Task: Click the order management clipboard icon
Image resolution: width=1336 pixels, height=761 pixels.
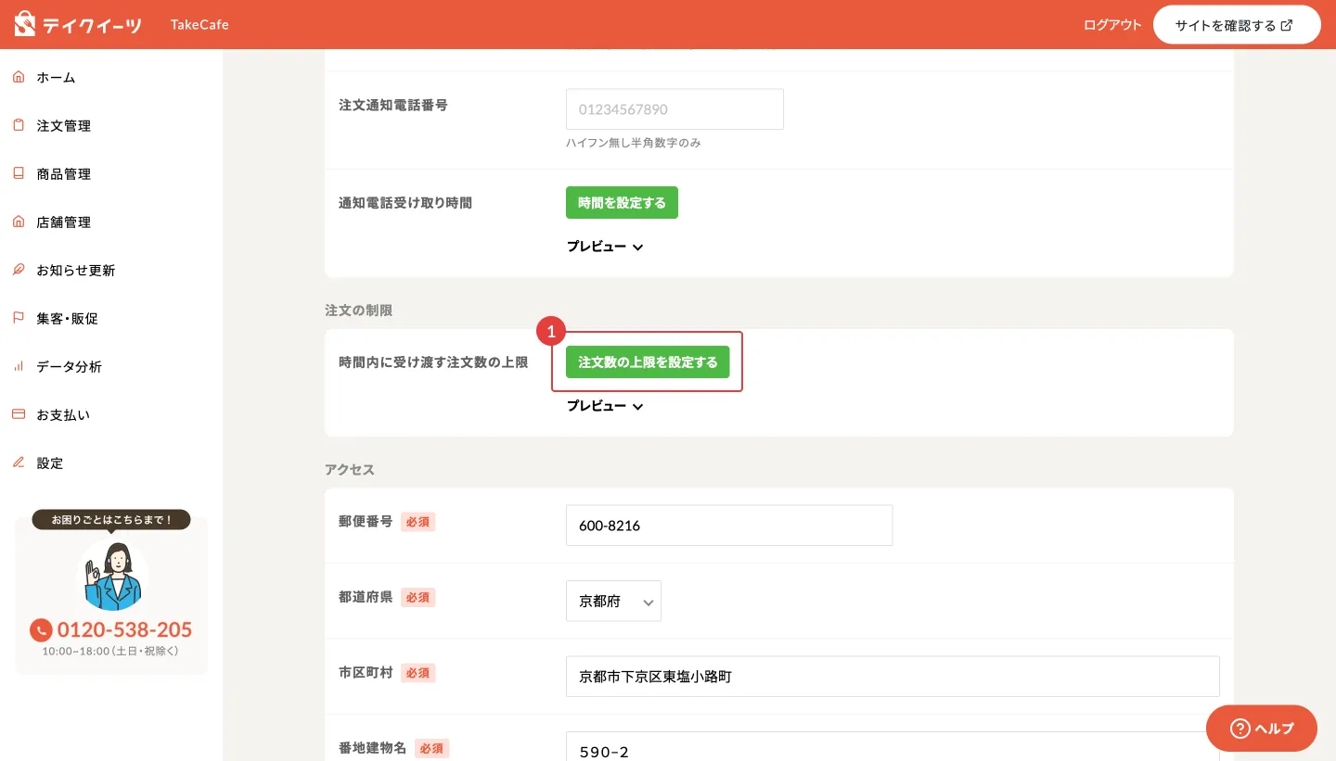Action: (x=19, y=125)
